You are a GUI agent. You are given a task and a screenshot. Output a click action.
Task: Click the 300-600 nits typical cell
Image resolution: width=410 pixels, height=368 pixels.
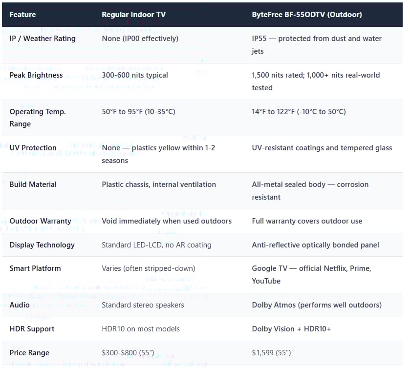coord(134,75)
